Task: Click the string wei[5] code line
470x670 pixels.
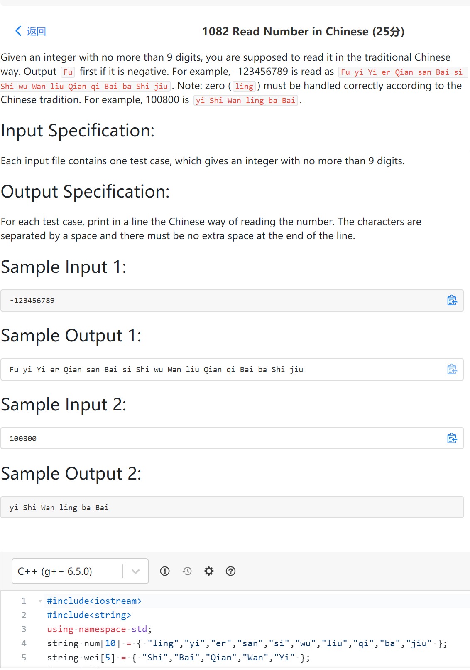Action: tap(179, 658)
